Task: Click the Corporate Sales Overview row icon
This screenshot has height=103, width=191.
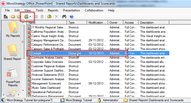Action: click(29, 62)
